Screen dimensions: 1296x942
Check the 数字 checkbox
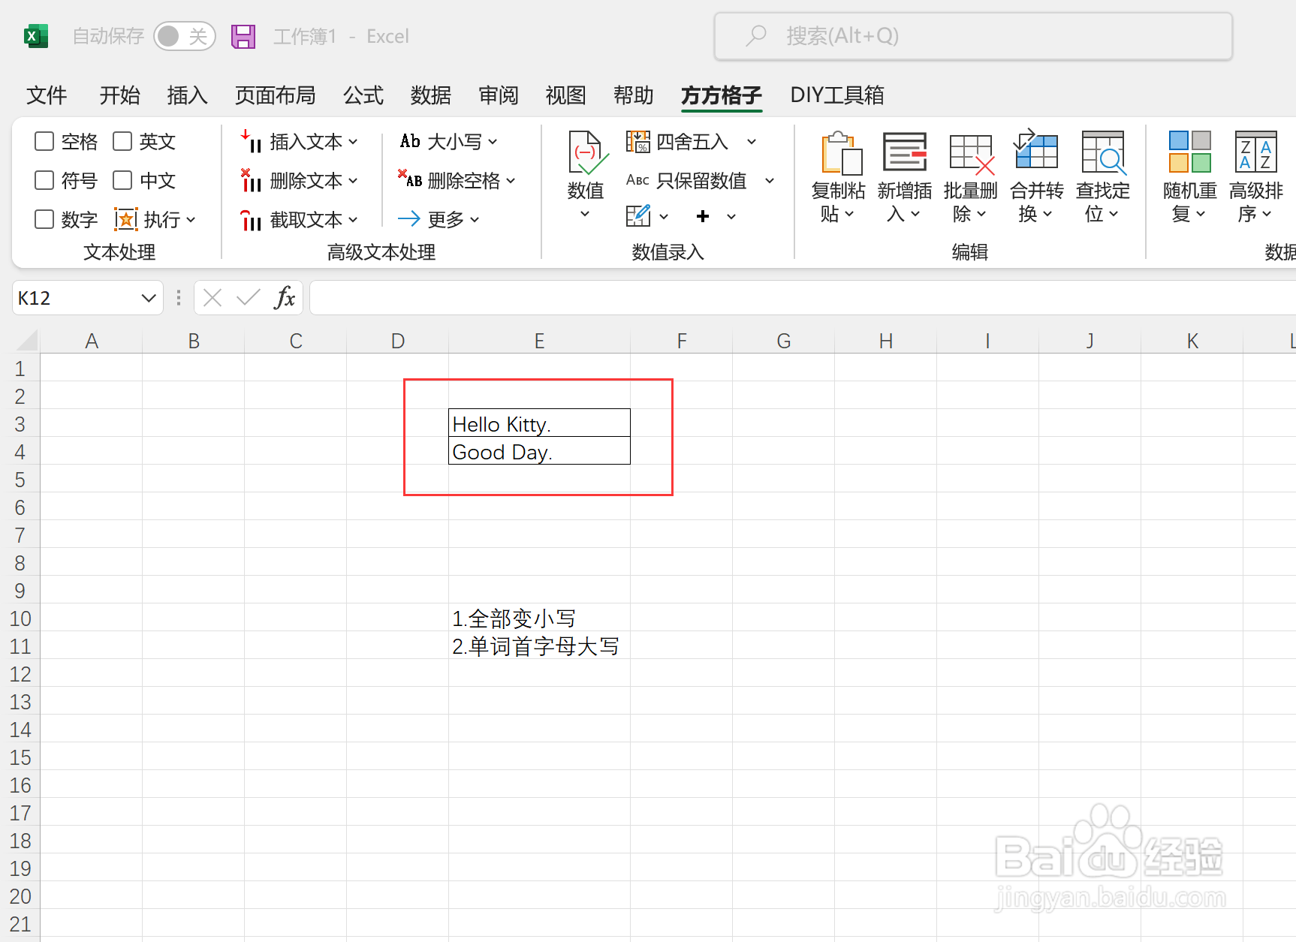44,219
